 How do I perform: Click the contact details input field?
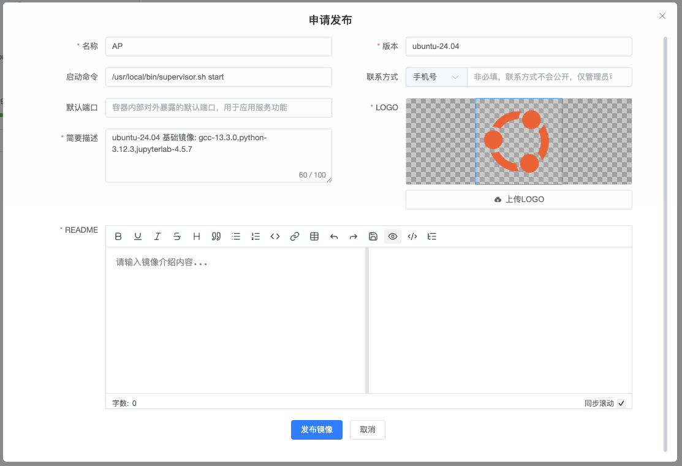(550, 77)
